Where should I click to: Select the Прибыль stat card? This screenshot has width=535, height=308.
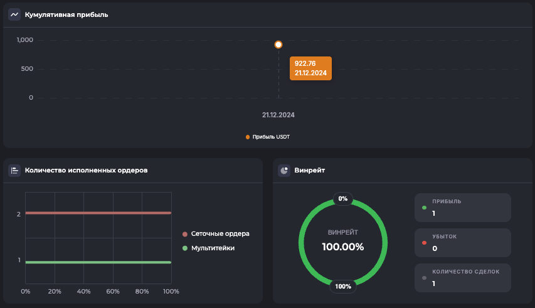[x=462, y=208]
